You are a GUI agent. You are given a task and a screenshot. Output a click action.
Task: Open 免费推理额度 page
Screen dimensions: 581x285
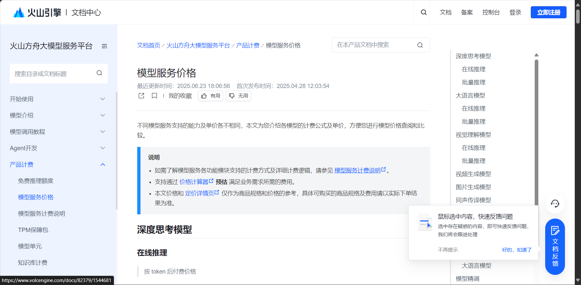pyautogui.click(x=35, y=181)
